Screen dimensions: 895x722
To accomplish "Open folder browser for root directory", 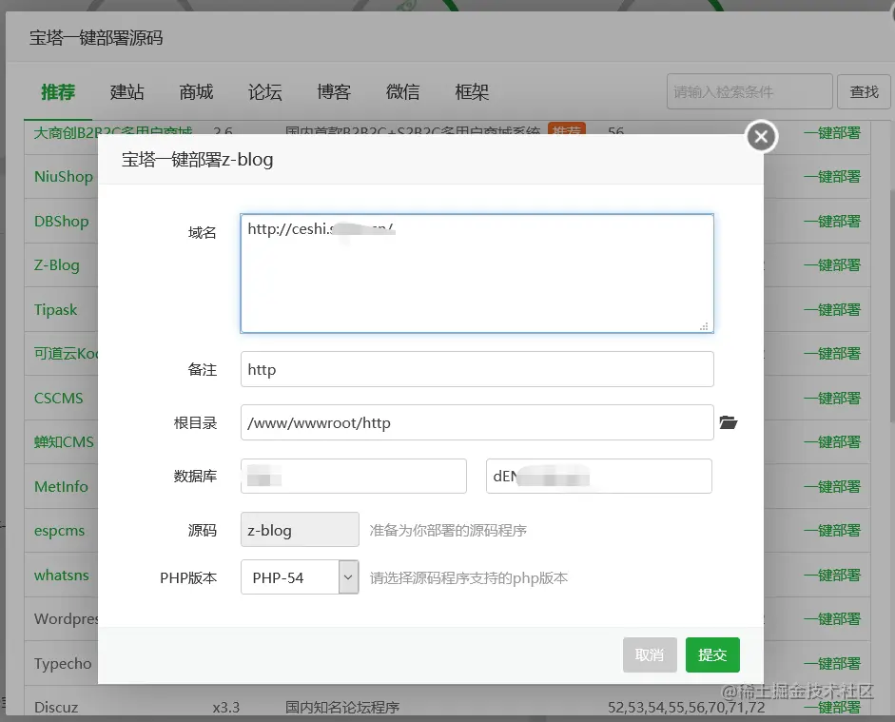I will tap(728, 422).
